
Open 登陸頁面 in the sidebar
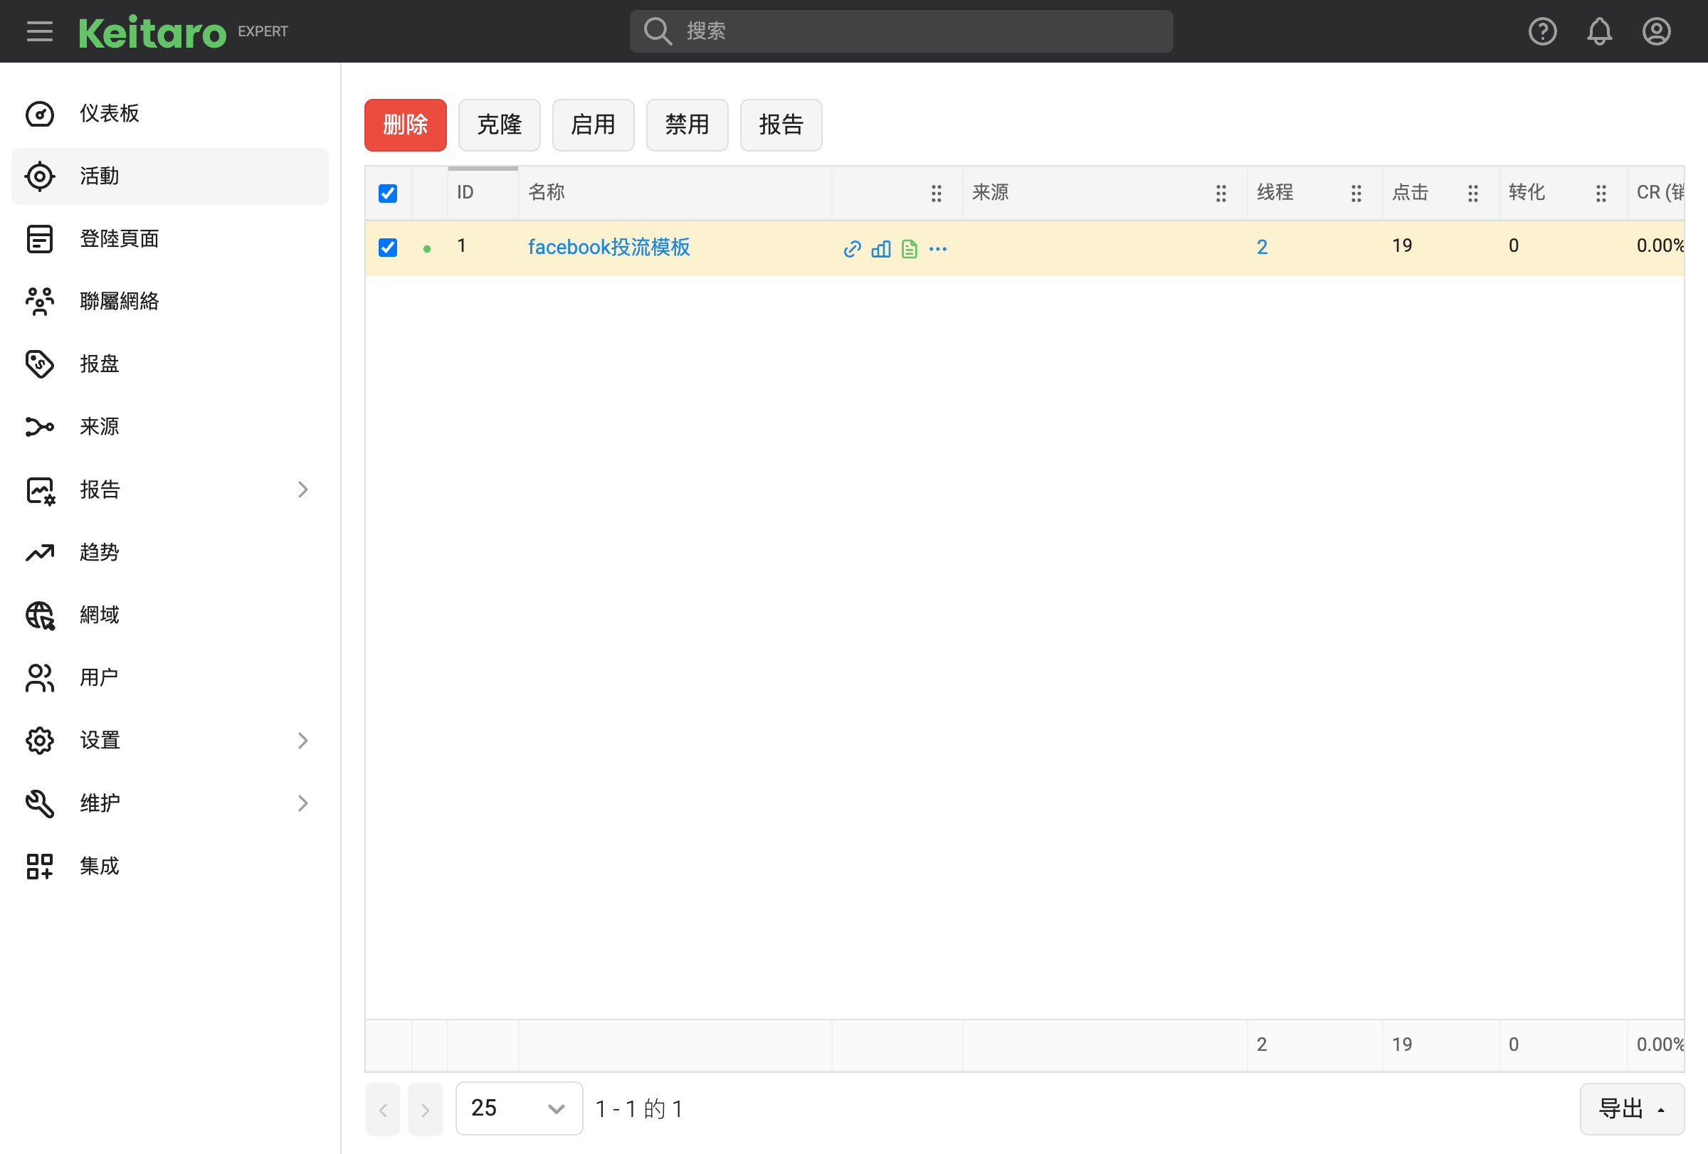(170, 240)
